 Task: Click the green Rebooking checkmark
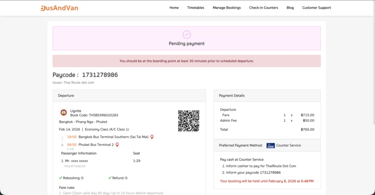point(60,178)
